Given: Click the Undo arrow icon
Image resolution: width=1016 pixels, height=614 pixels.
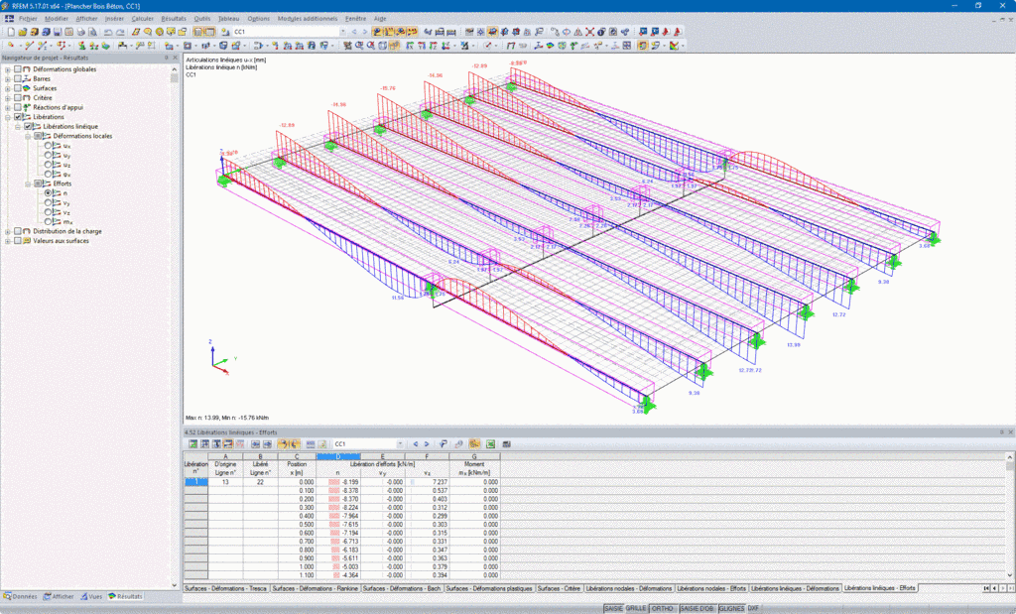Looking at the screenshot, I should coord(108,31).
